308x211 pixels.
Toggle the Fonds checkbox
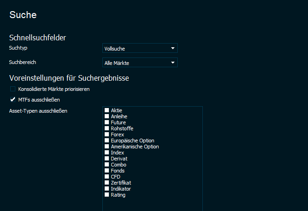coord(107,171)
